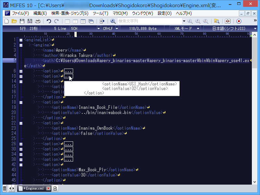The height and width of the screenshot is (195, 260).
Task: Open grep folder search icon
Action: pos(216,21)
